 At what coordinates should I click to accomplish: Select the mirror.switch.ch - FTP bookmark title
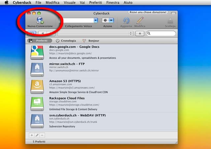pos(67,64)
